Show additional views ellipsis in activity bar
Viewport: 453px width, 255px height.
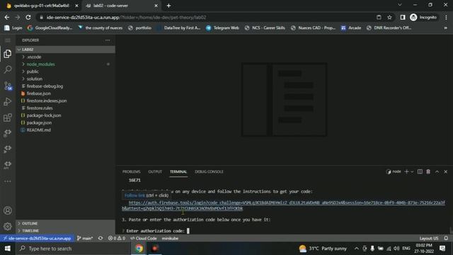click(x=8, y=181)
